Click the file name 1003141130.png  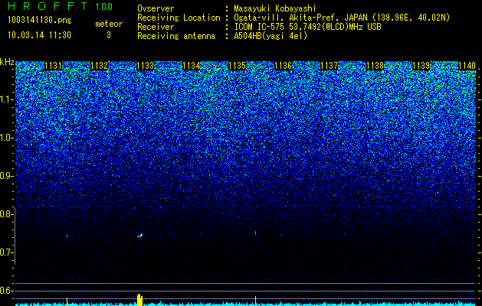coord(40,21)
